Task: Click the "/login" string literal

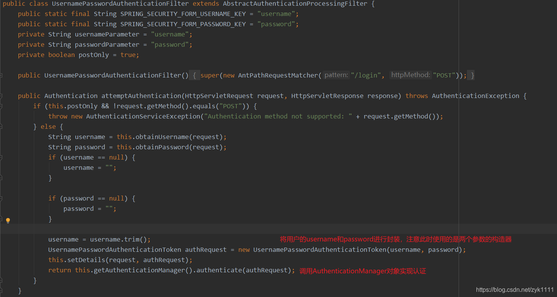Action: pyautogui.click(x=366, y=75)
